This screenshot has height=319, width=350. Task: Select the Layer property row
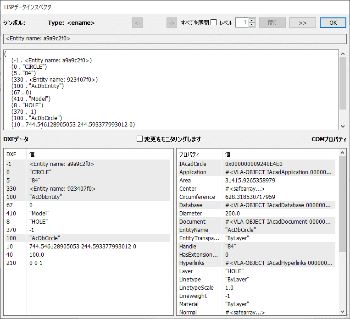point(257,271)
